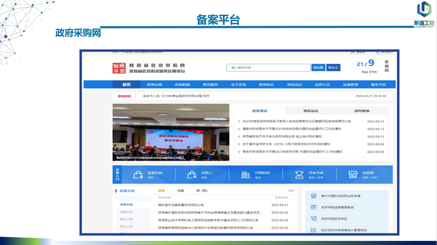Click the 监管机构 handbag icon
437x245 pixels.
pyautogui.click(x=138, y=174)
